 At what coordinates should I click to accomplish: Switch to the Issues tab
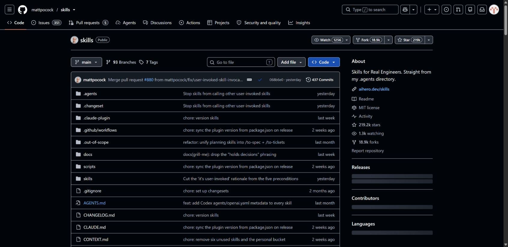46,23
